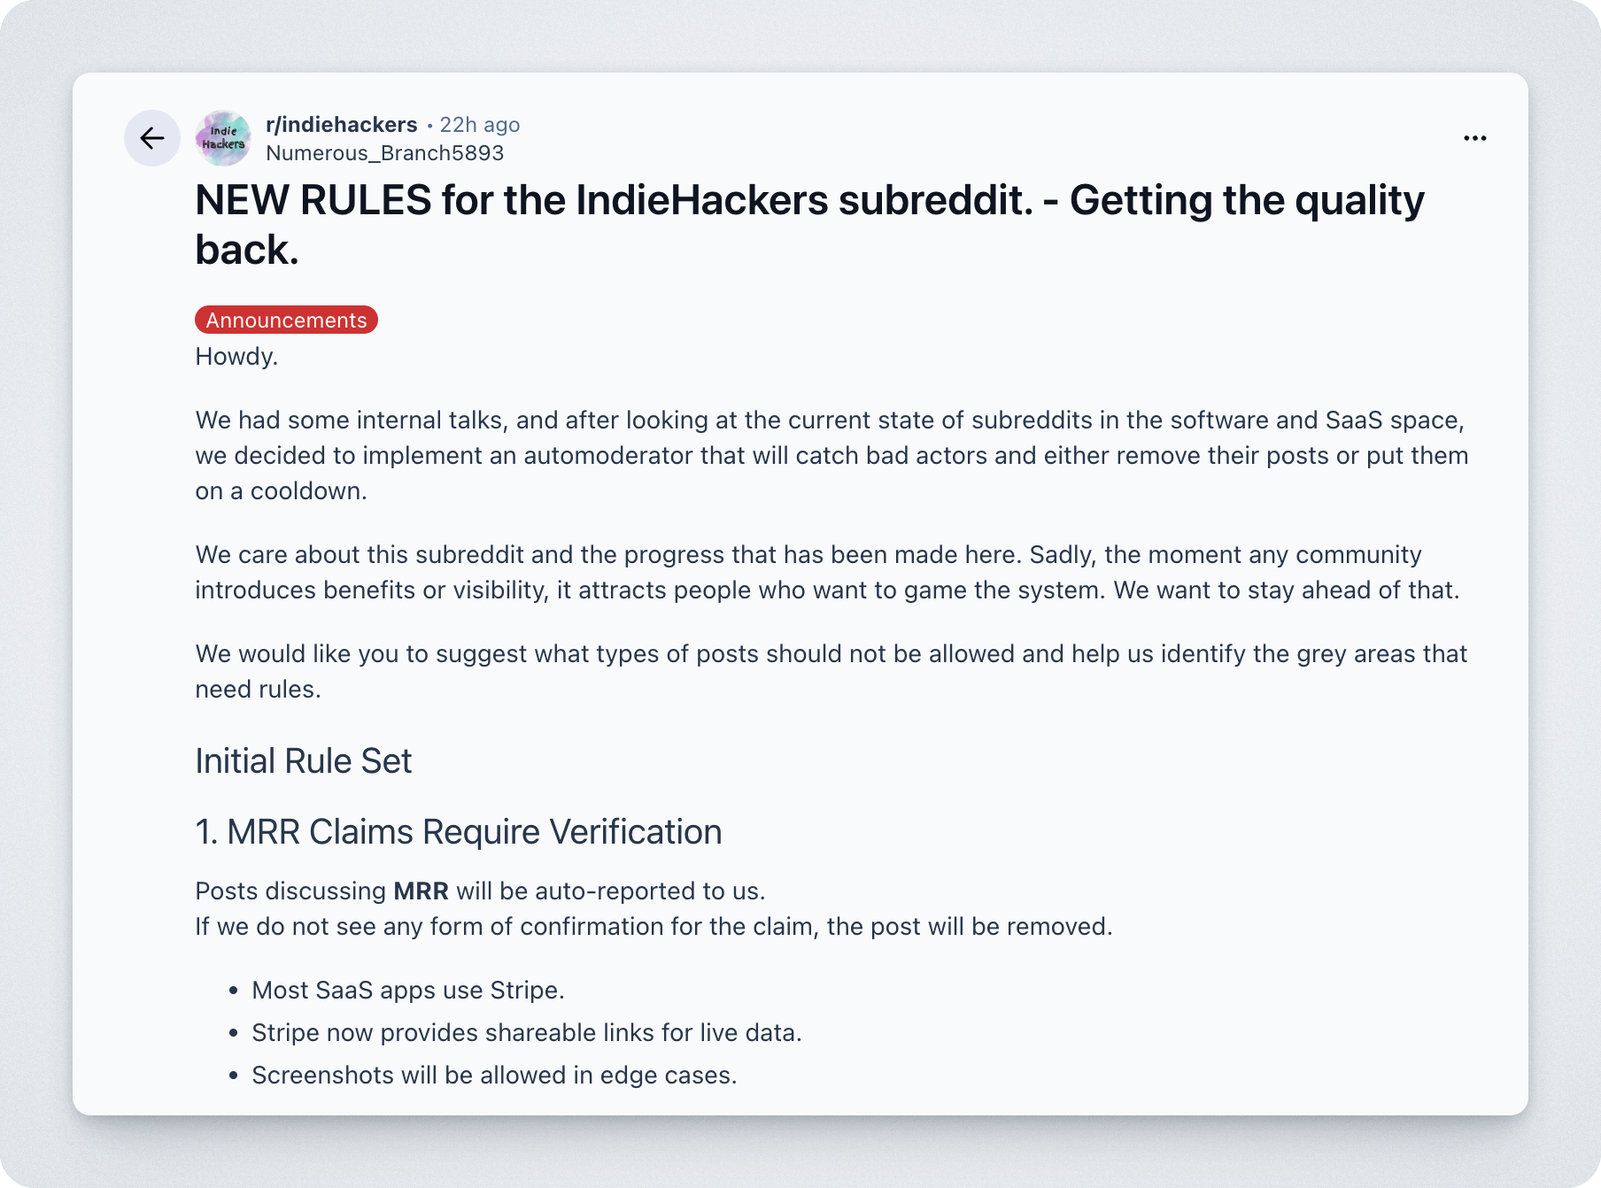This screenshot has height=1188, width=1601.
Task: Click the back arrow button
Action: (x=152, y=138)
